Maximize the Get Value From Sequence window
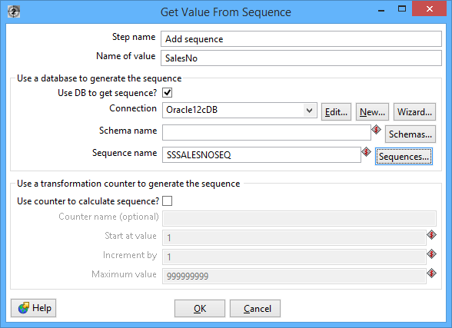Screen dimensions: 452x328 [x=402, y=9]
